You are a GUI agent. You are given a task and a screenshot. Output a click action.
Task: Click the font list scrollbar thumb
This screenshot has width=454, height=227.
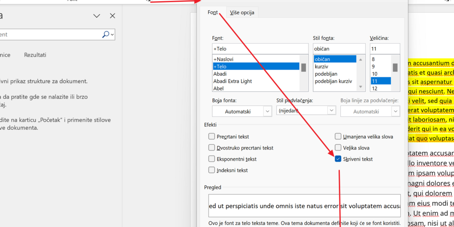[x=304, y=67]
